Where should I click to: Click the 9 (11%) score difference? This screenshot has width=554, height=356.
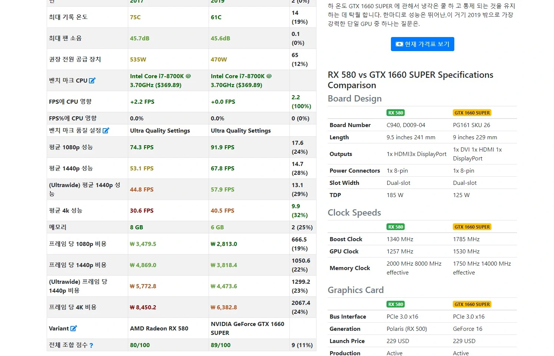pyautogui.click(x=302, y=345)
